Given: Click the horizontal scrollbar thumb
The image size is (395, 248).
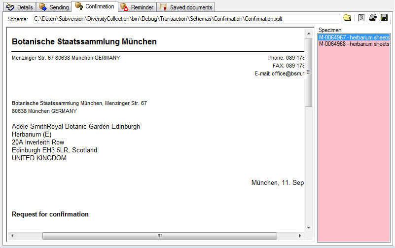Looking at the screenshot, I should click(160, 236).
